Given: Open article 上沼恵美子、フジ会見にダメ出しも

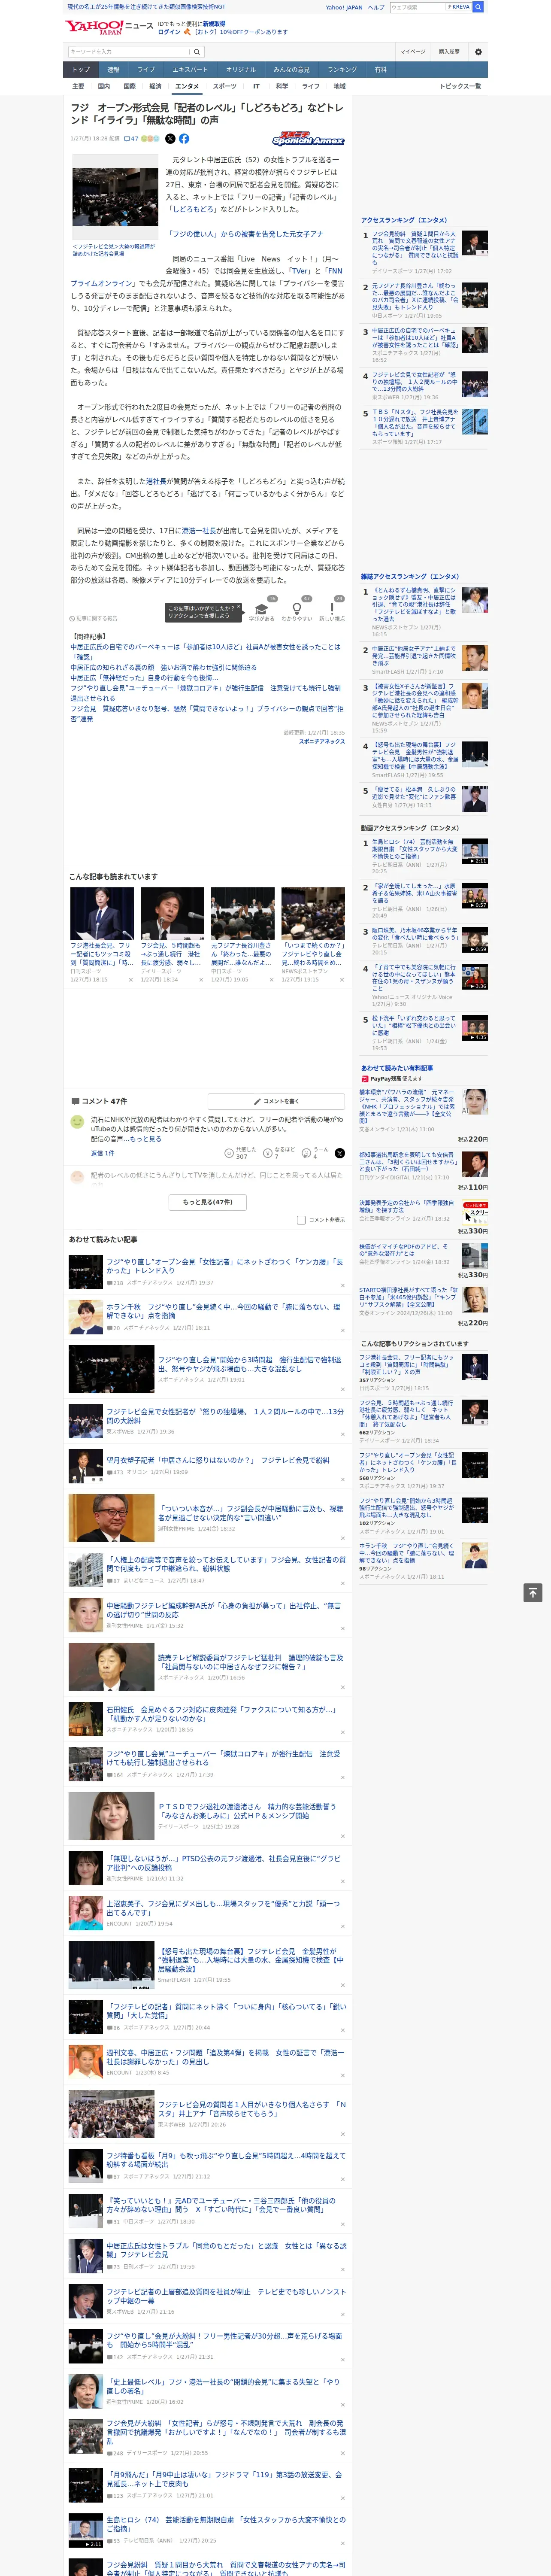Looking at the screenshot, I should (x=223, y=1908).
